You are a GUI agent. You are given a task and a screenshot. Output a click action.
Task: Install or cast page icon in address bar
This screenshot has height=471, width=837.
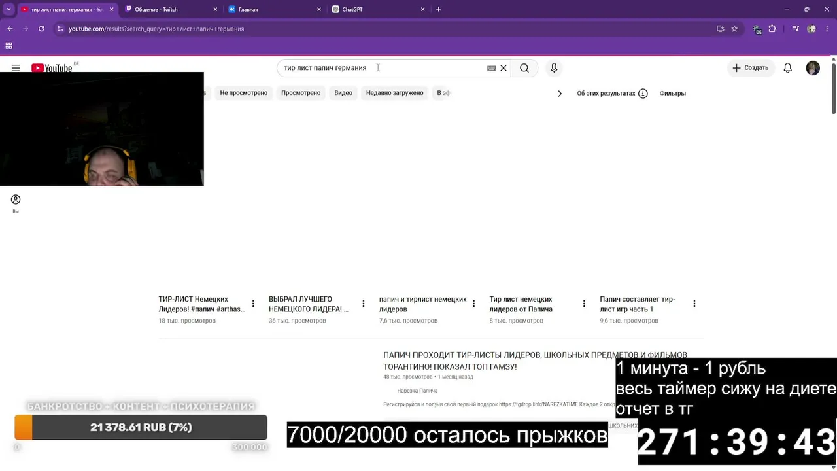[720, 29]
